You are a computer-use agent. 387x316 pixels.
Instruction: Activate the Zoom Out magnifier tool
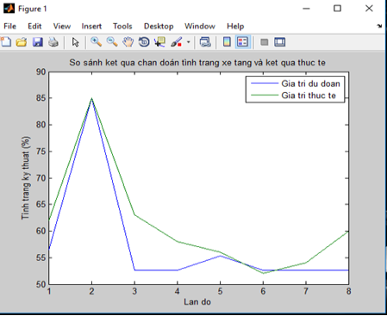coord(112,42)
